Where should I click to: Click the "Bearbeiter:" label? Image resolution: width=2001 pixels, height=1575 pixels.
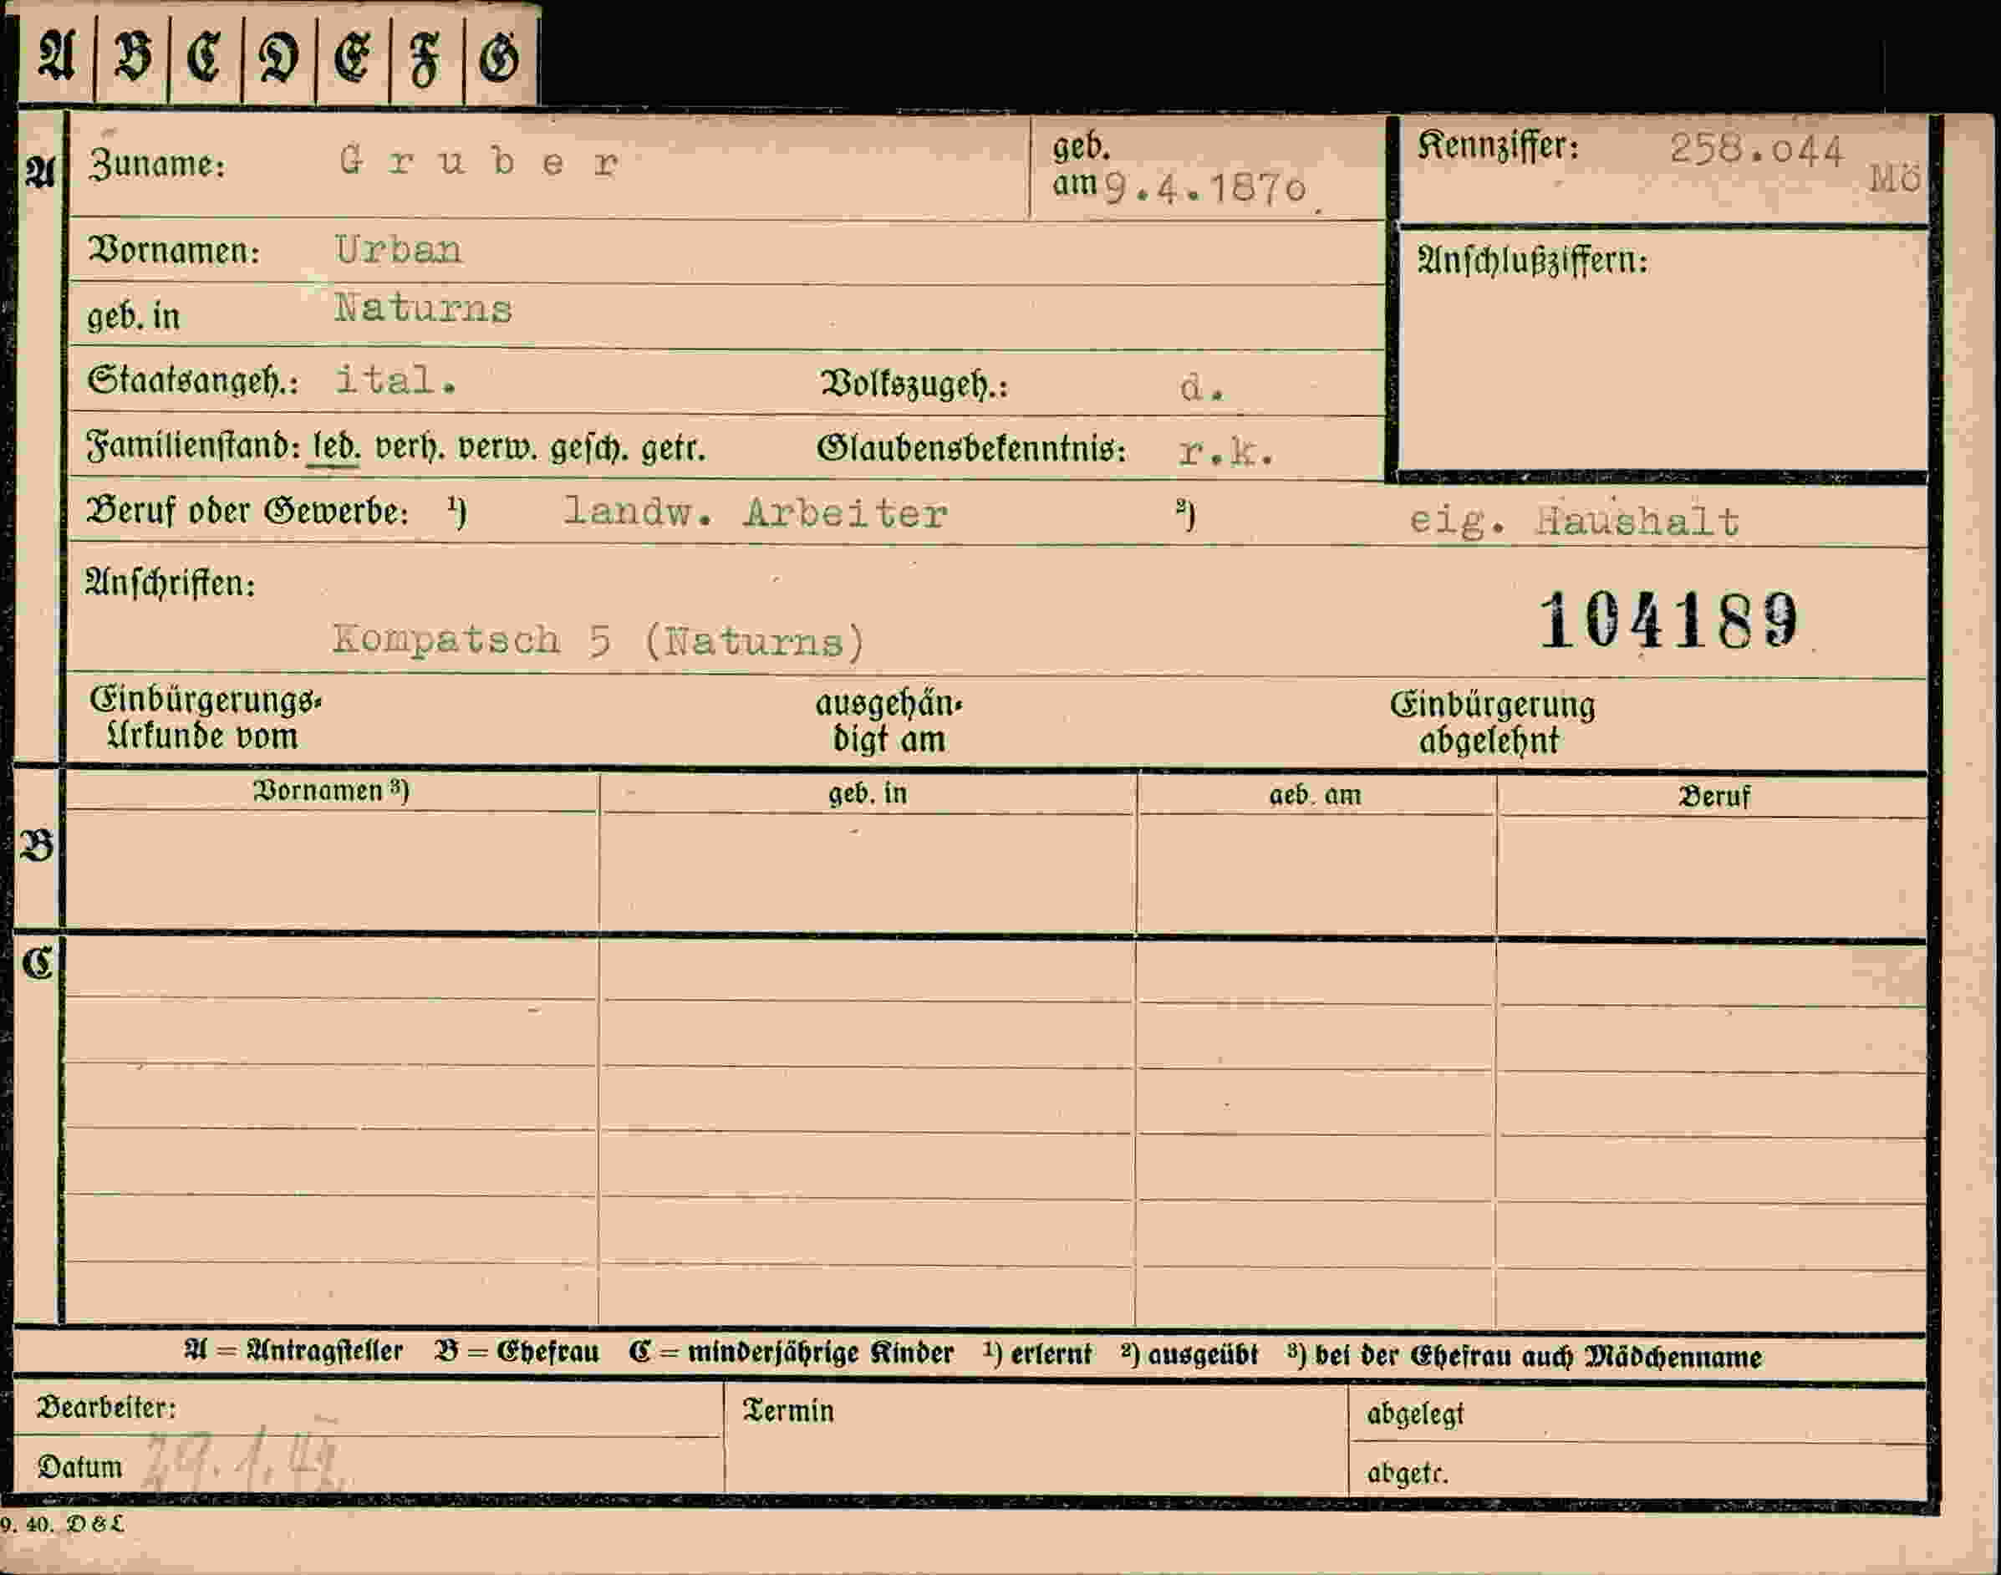pos(106,1407)
